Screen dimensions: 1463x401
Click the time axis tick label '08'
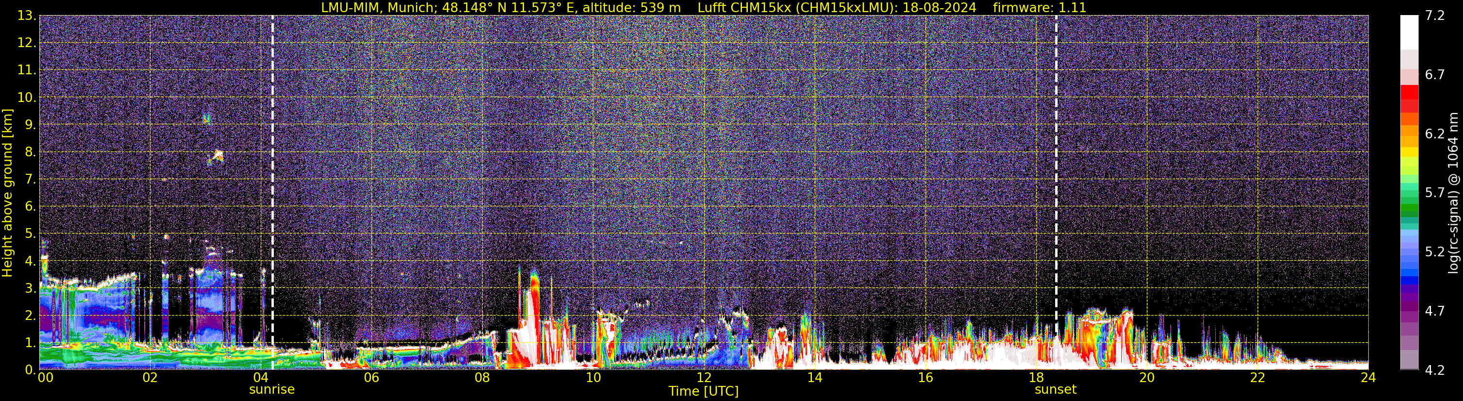tap(482, 378)
